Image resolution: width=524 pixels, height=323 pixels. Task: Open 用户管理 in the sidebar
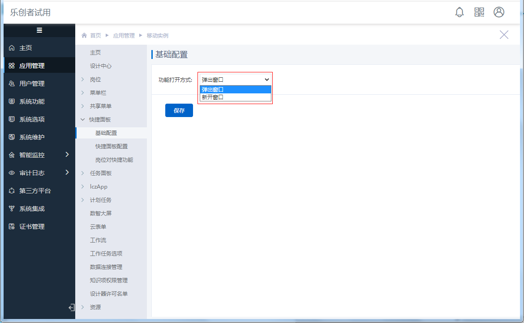tap(32, 84)
